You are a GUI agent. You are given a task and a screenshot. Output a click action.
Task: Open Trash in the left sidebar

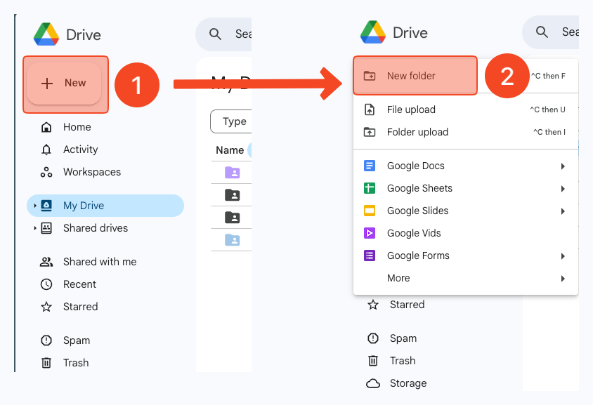(x=65, y=363)
